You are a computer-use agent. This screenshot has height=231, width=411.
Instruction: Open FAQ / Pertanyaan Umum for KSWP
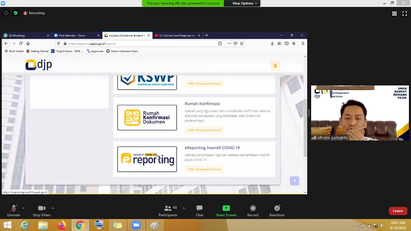[204, 83]
